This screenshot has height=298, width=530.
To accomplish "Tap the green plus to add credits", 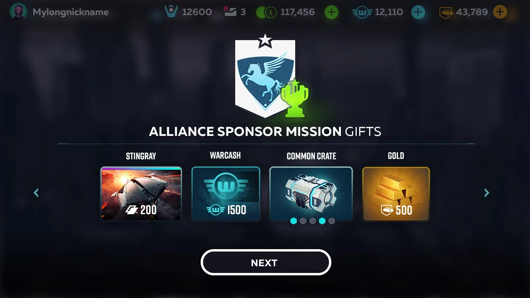I will point(331,12).
